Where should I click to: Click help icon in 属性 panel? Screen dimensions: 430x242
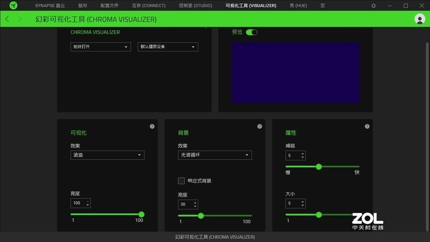click(x=367, y=126)
